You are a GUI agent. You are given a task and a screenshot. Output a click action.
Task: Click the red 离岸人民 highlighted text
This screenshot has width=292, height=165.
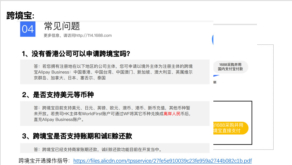pyautogui.click(x=172, y=114)
